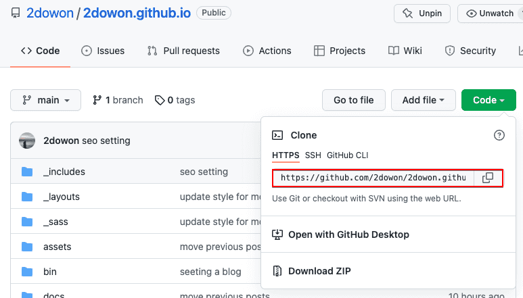The image size is (523, 298).
Task: Collapse the green Code dropdown
Action: pos(488,100)
